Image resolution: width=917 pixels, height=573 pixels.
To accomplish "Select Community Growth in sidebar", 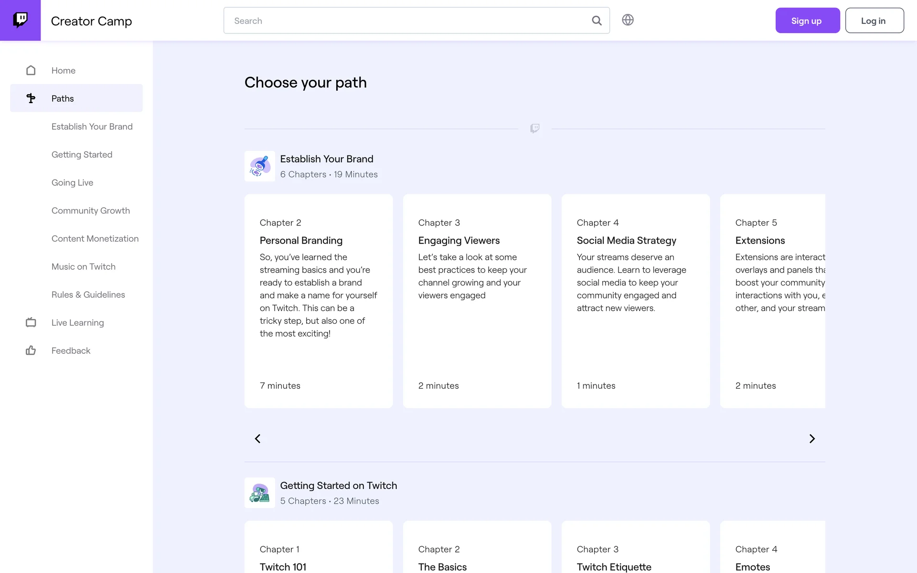I will click(x=91, y=211).
